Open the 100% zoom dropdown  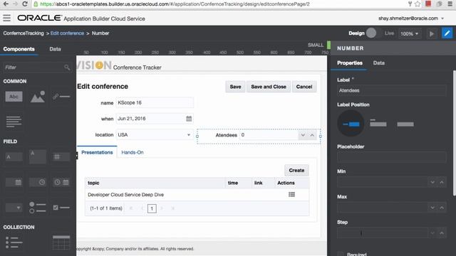[x=409, y=33]
